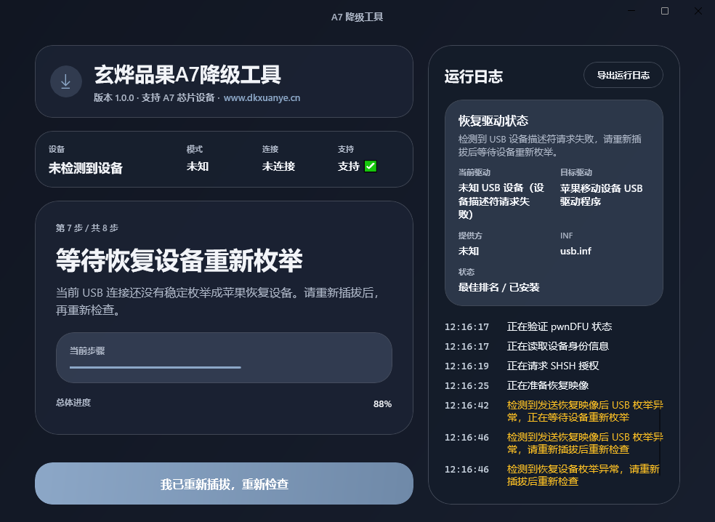Click the 恢复驱动状态 card heading
The image size is (715, 522).
tap(493, 121)
